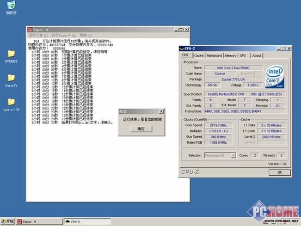Click OK button in CPU-Z

[280, 172]
